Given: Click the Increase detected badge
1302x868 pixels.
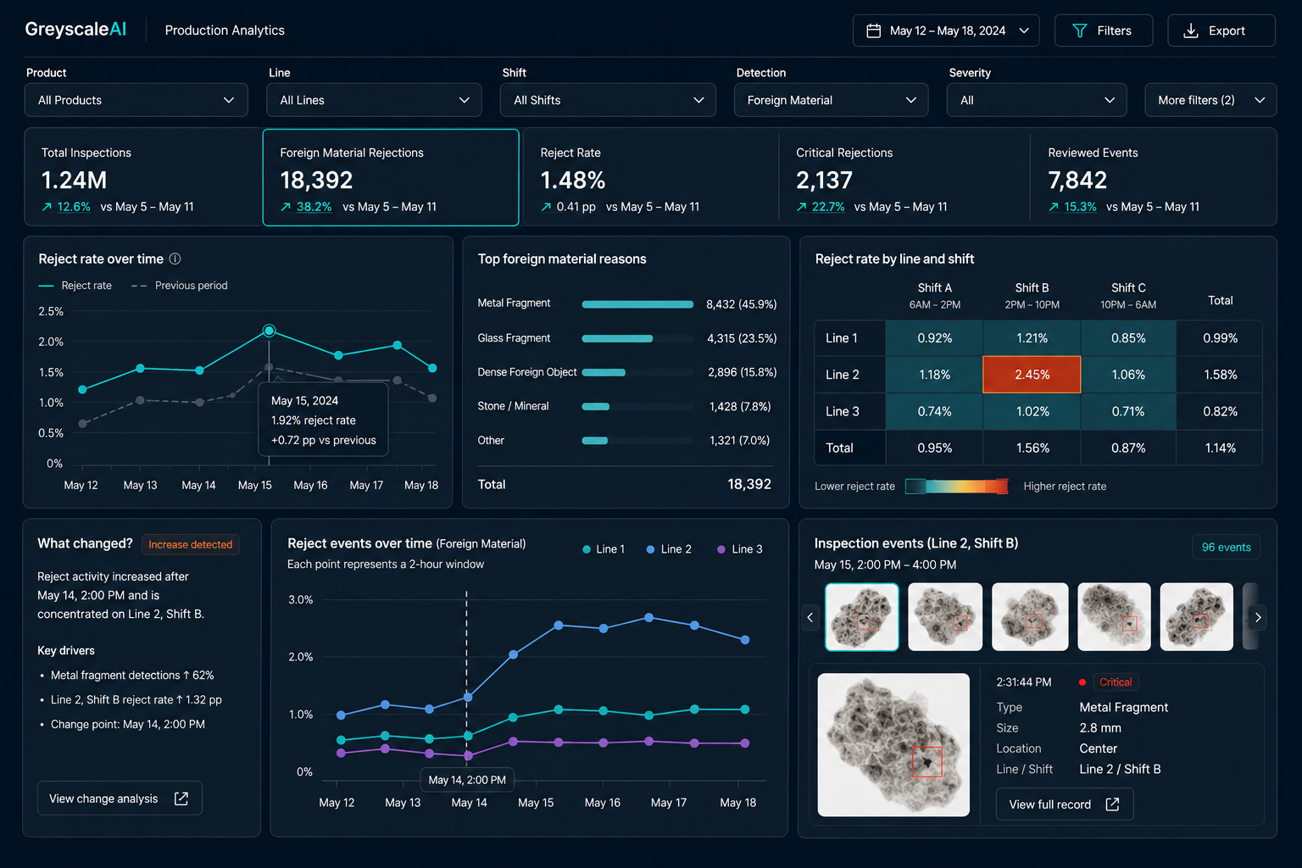Looking at the screenshot, I should coord(191,545).
